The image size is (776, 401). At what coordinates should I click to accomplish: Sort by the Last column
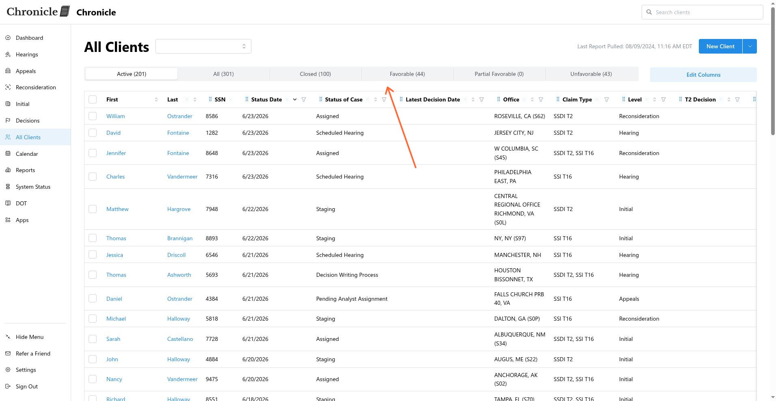[x=195, y=99]
